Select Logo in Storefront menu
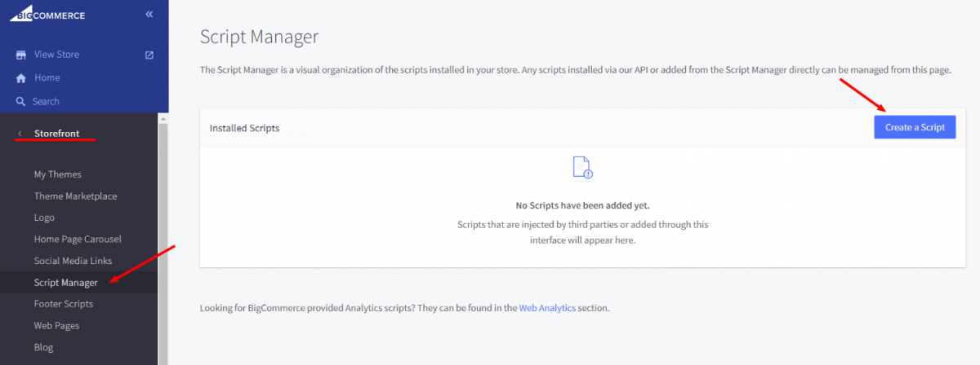 [x=44, y=218]
